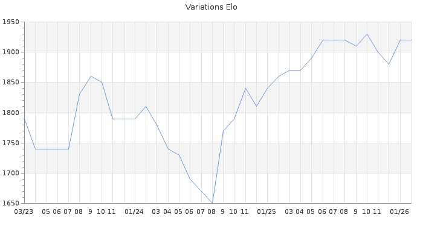Select the 1810 peak just after 01/24
This screenshot has width=423, height=241.
(146, 107)
